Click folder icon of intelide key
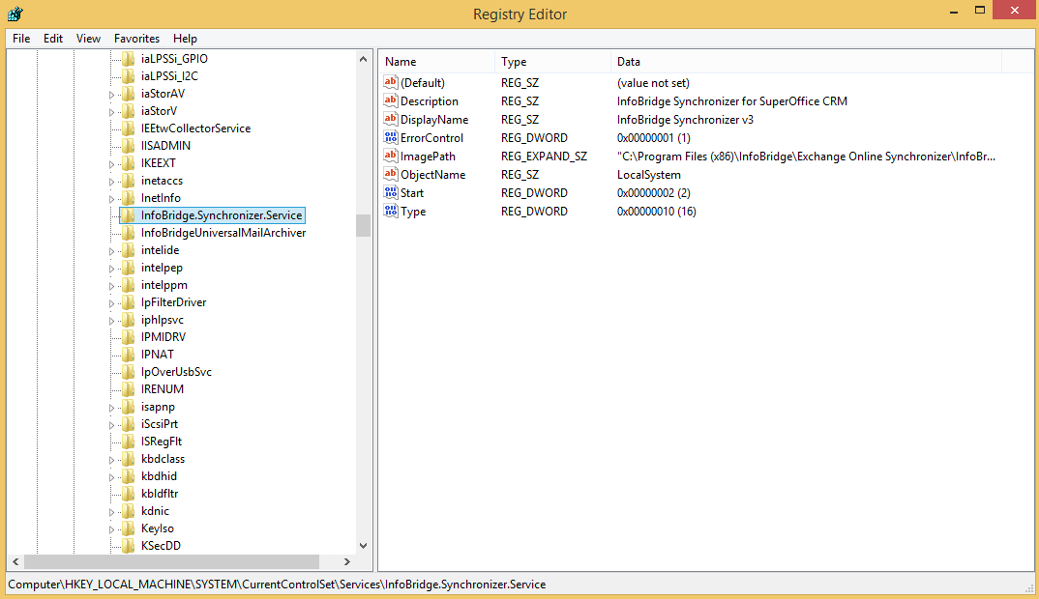The height and width of the screenshot is (599, 1039). click(129, 250)
